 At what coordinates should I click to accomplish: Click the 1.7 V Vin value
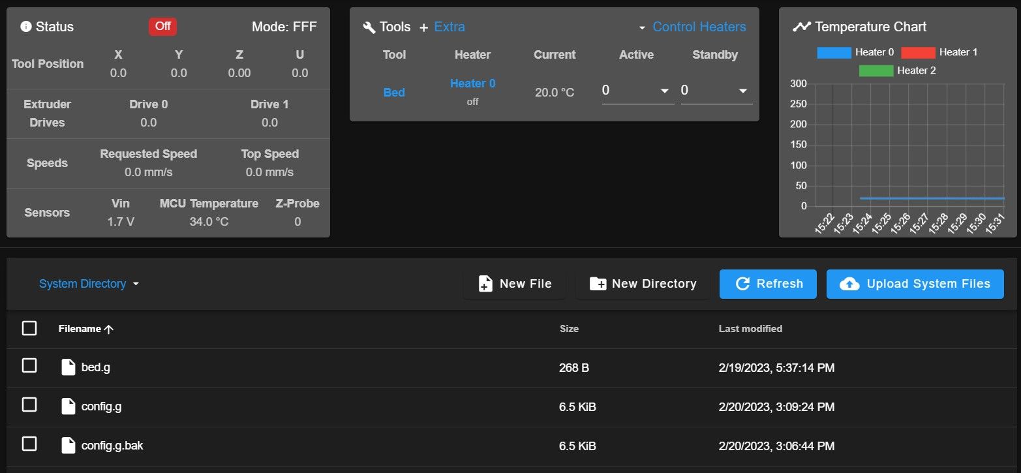(121, 222)
